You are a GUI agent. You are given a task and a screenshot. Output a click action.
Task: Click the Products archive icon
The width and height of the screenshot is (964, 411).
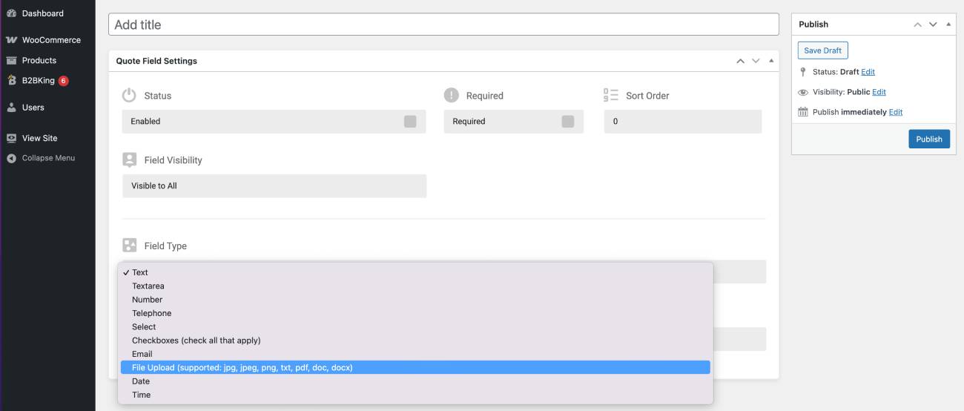[11, 60]
